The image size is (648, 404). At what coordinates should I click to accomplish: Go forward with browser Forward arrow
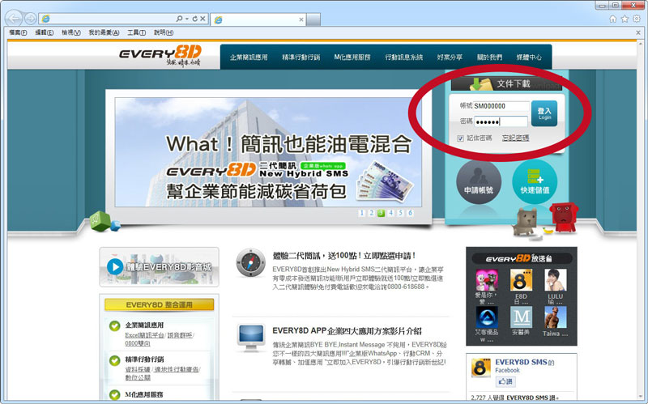30,19
